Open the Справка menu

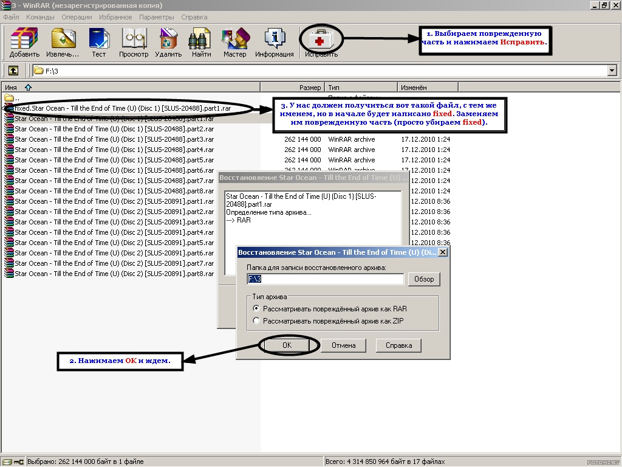coord(194,17)
